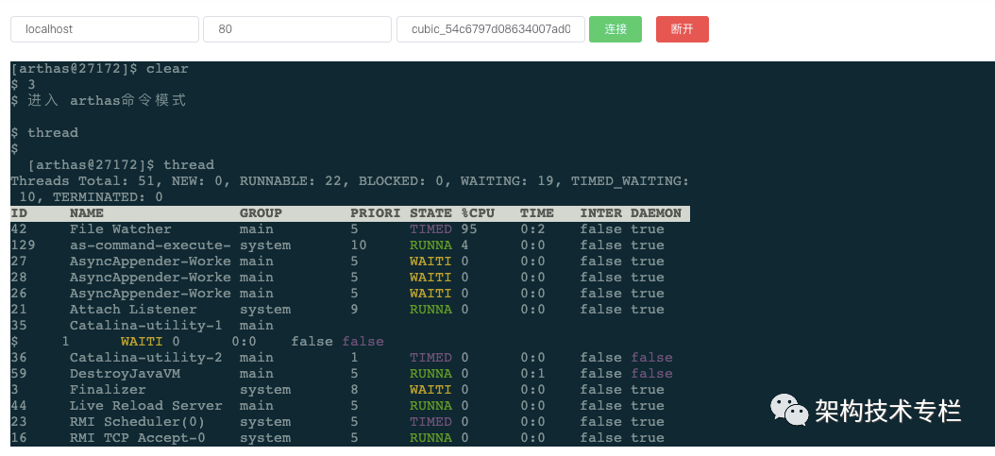Click the TIMED state of File Watcher
Viewport: 995px width, 456px height.
tap(430, 229)
